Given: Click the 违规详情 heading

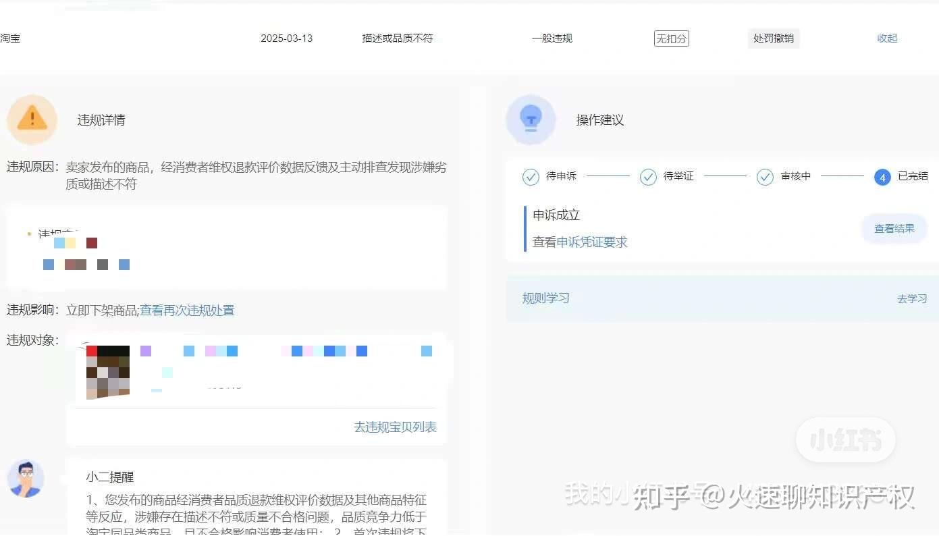Looking at the screenshot, I should click(101, 120).
